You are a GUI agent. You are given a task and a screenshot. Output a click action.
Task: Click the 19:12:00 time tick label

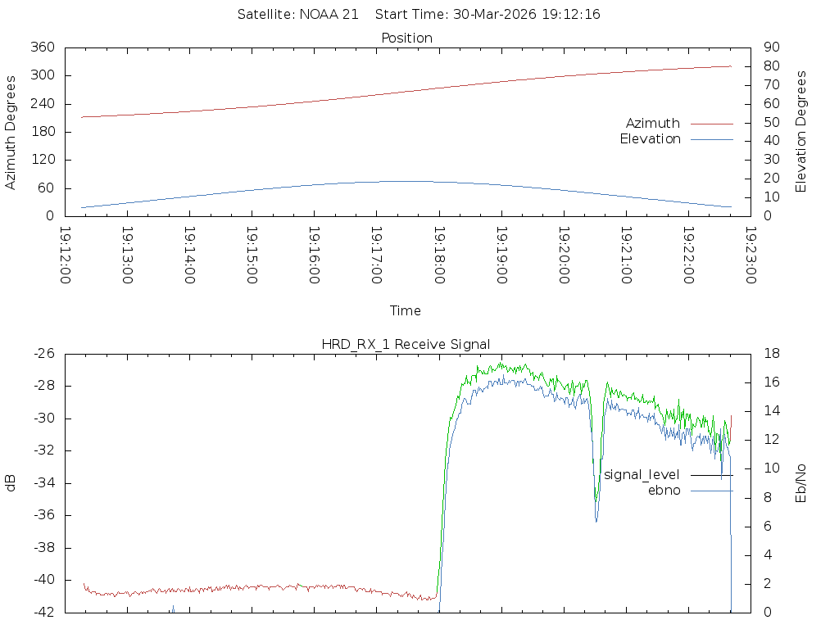tap(66, 256)
